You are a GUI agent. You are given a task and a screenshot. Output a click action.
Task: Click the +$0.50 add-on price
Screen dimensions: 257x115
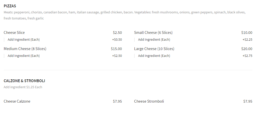click(x=117, y=40)
